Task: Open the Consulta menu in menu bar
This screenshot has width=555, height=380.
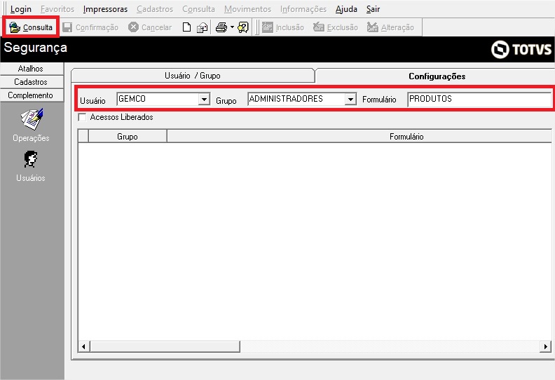Action: coord(198,9)
